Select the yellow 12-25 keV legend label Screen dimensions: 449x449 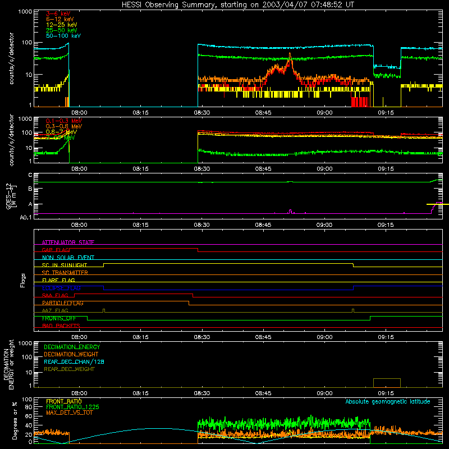(x=62, y=25)
